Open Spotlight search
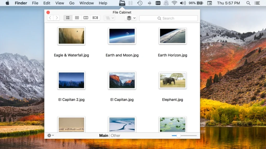The width and height of the screenshot is (266, 149). tap(248, 3)
